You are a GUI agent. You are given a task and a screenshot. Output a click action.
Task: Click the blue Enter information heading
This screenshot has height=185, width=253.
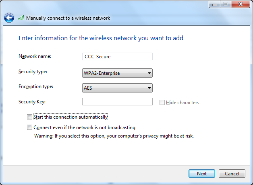pyautogui.click(x=101, y=38)
